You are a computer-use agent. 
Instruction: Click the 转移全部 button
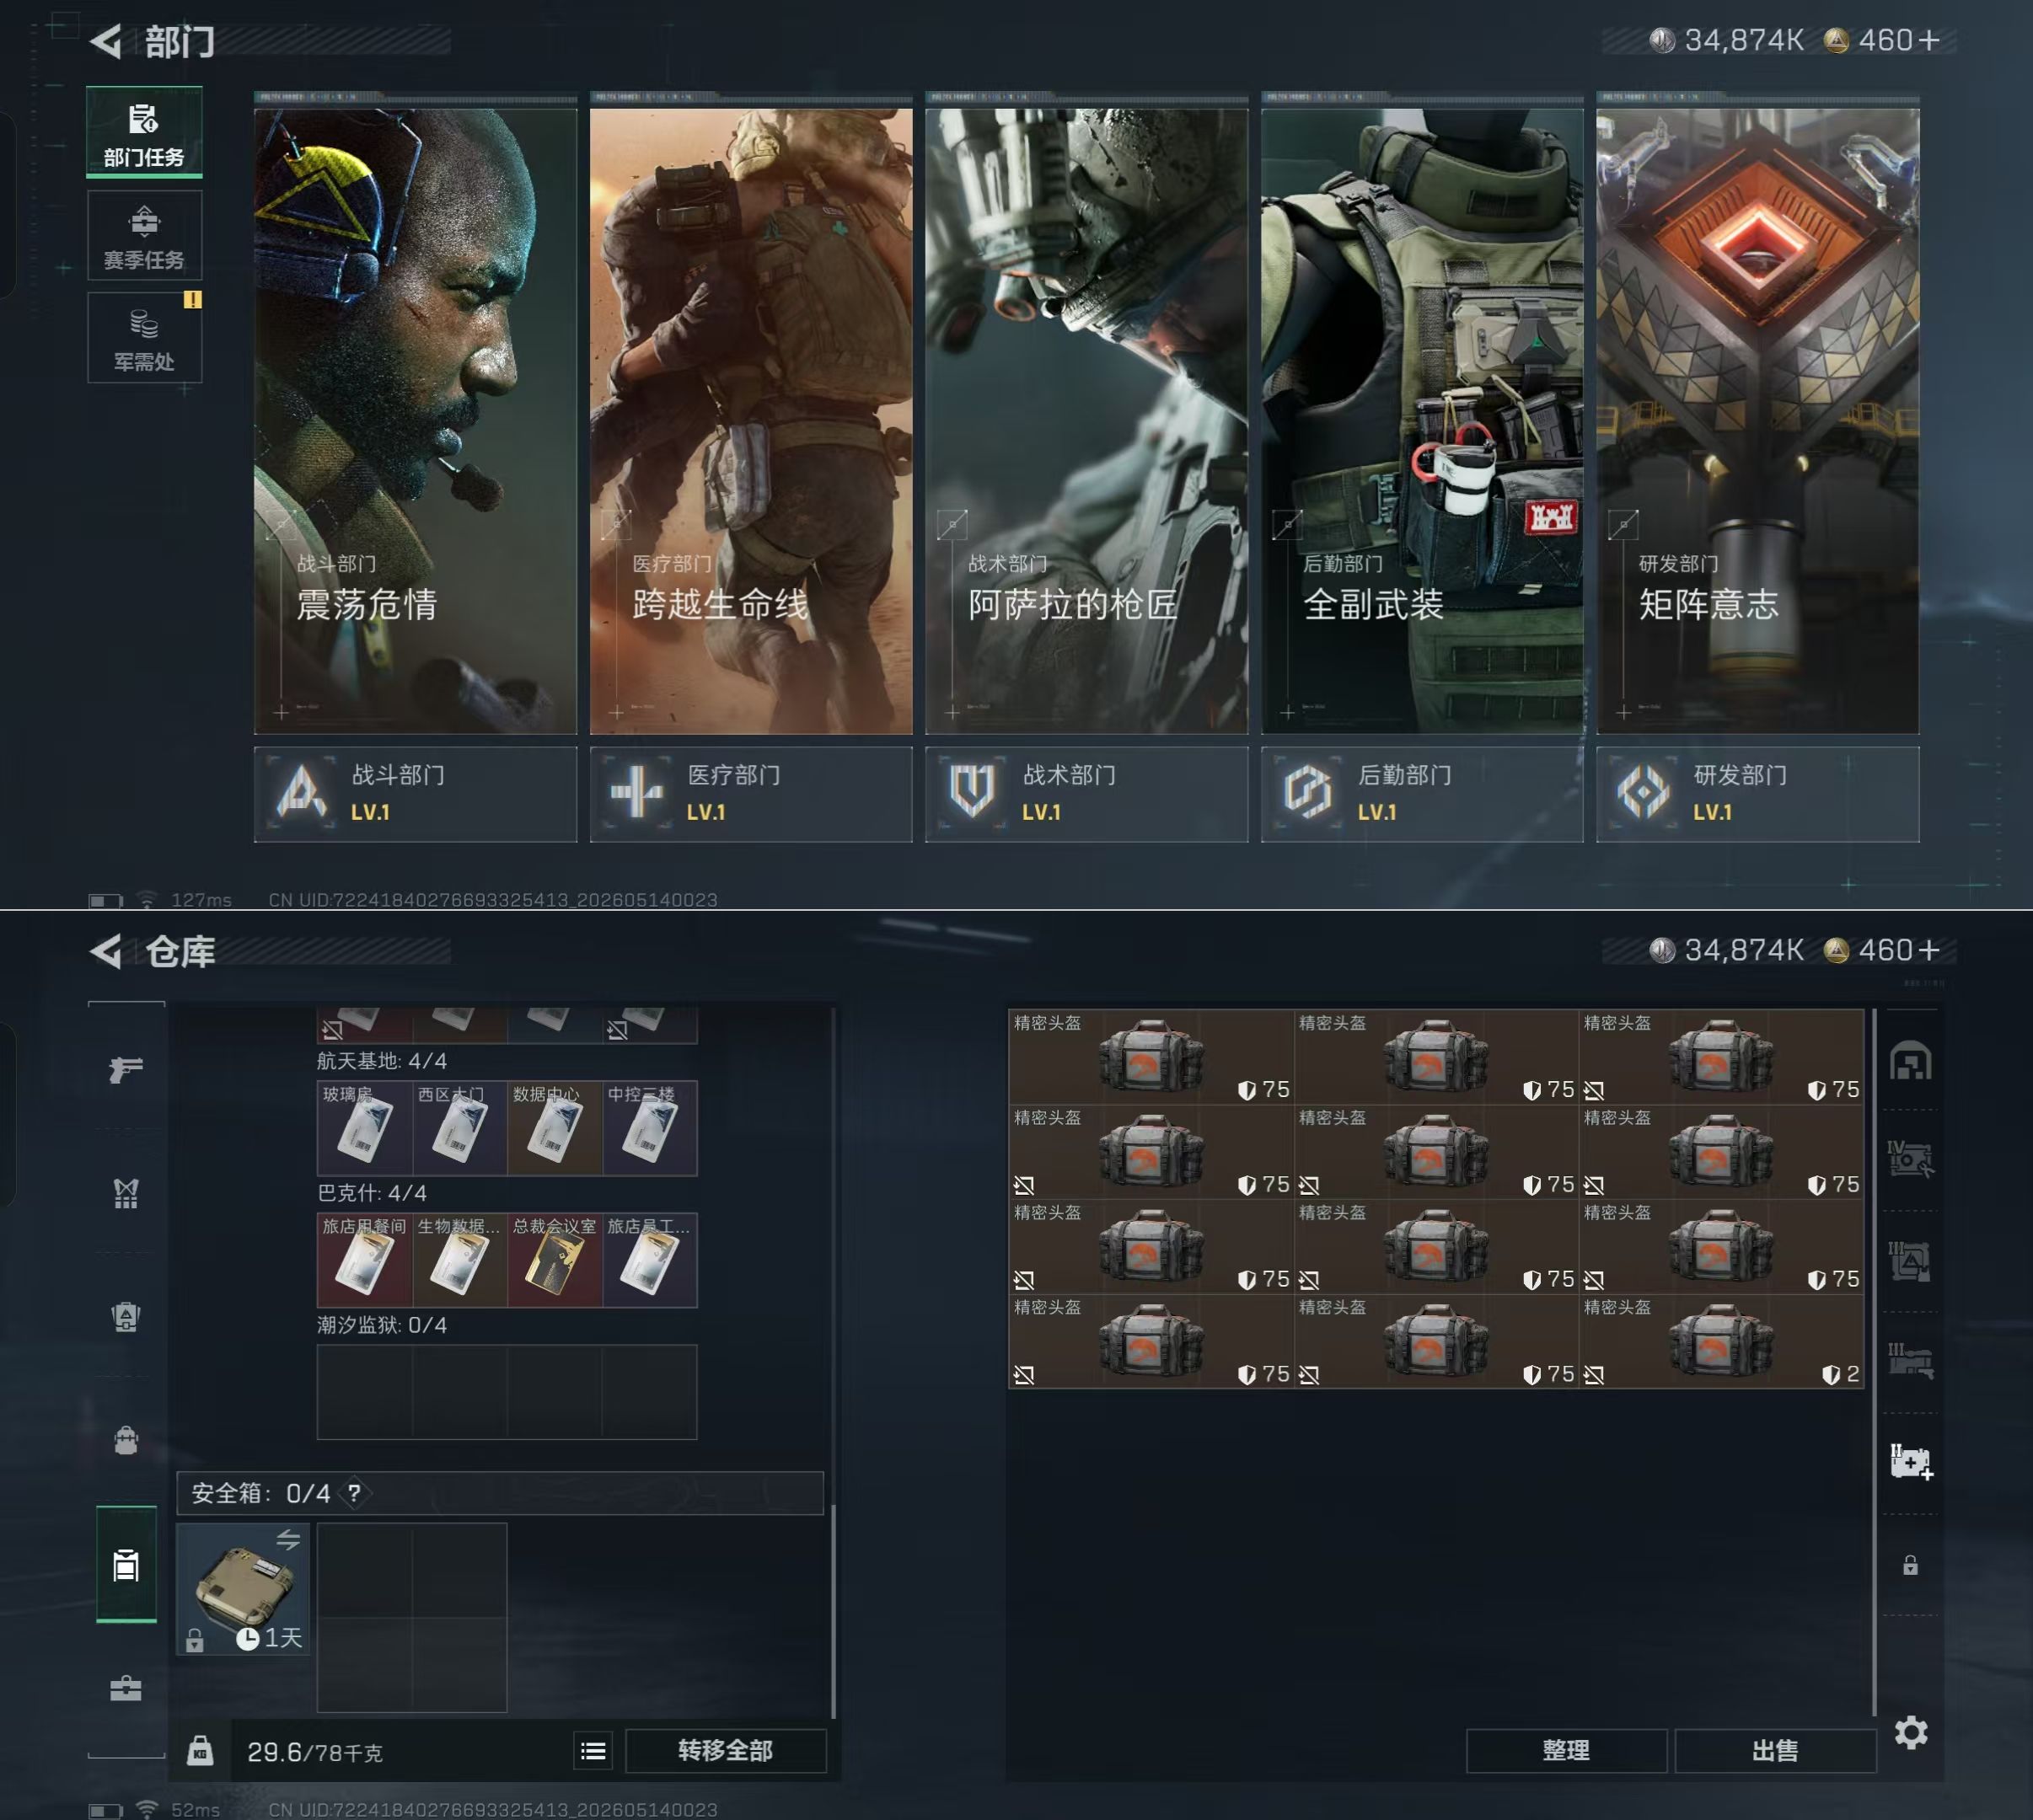(x=726, y=1751)
